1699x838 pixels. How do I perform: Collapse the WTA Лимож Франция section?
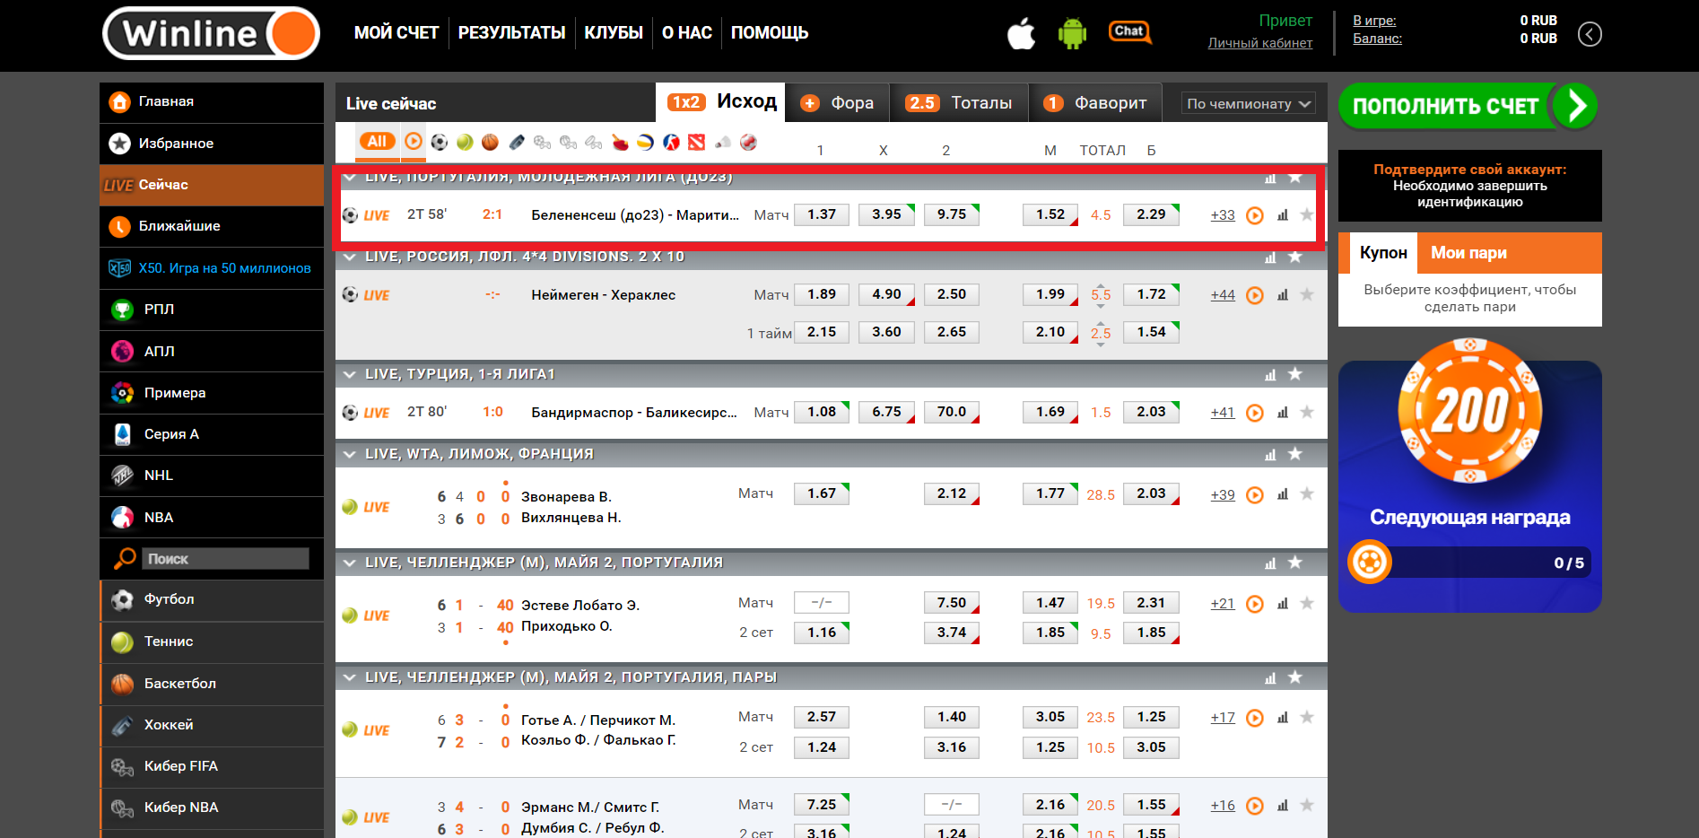349,455
